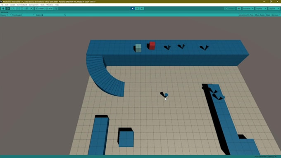Toggle Maximize On Play
This screenshot has width=281, height=158.
click(x=246, y=15)
